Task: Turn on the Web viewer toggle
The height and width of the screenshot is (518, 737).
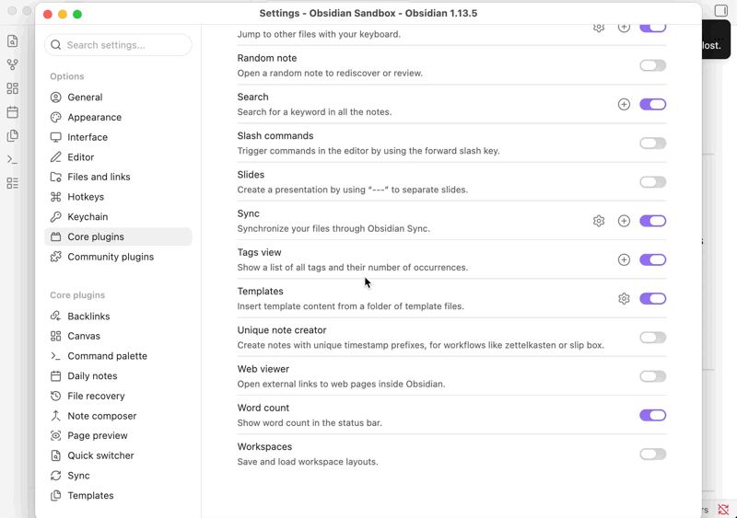Action: tap(652, 376)
